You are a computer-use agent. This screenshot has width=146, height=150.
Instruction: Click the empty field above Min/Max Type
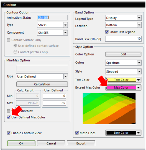42,68
